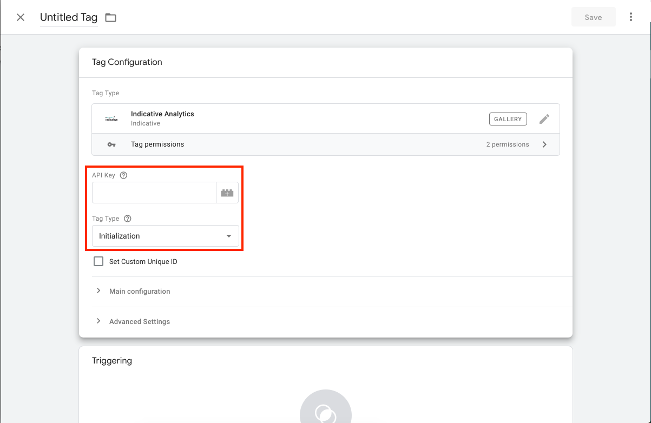Click the variable picker icon beside API Key

point(227,193)
